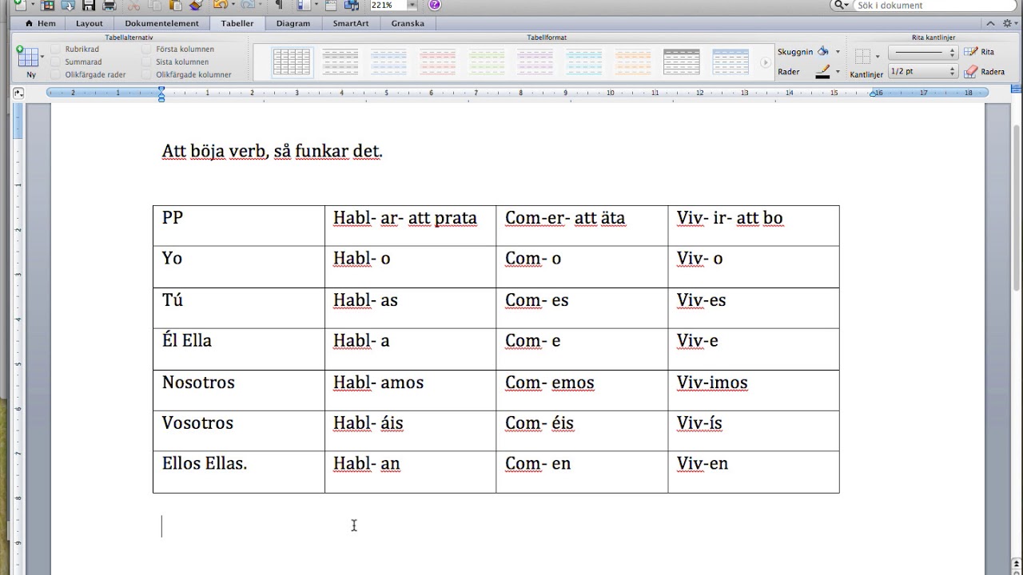
Task: Click the template gallery icon in toolbar
Action: 47,5
